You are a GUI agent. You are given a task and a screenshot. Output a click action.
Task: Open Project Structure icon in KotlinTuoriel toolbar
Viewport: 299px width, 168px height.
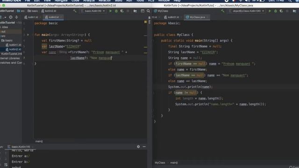[135, 11]
